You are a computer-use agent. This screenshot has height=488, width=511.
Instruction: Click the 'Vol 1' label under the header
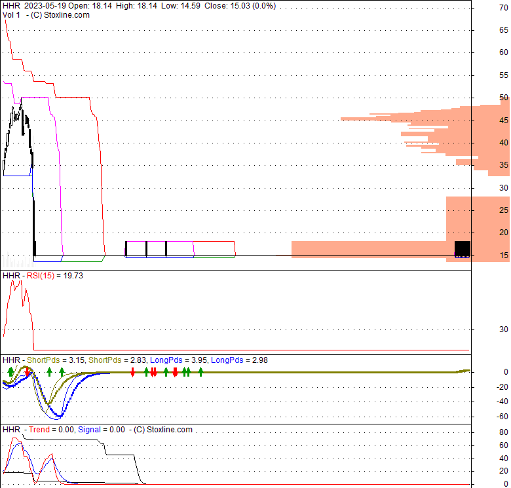pos(11,15)
